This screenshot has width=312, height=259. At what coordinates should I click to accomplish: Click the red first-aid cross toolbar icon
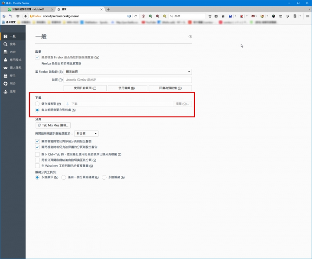(x=241, y=16)
